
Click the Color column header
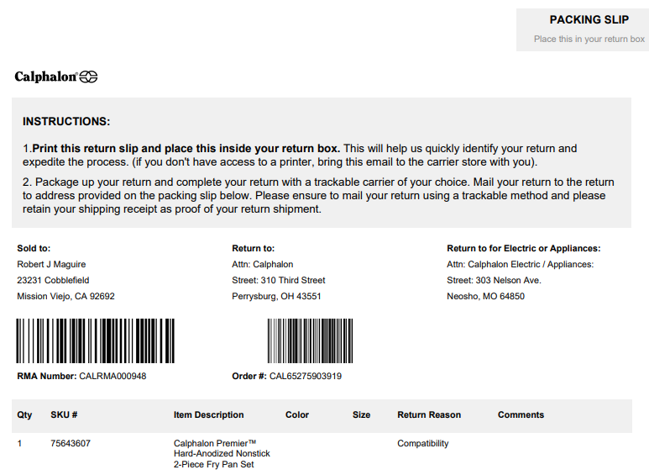click(297, 415)
